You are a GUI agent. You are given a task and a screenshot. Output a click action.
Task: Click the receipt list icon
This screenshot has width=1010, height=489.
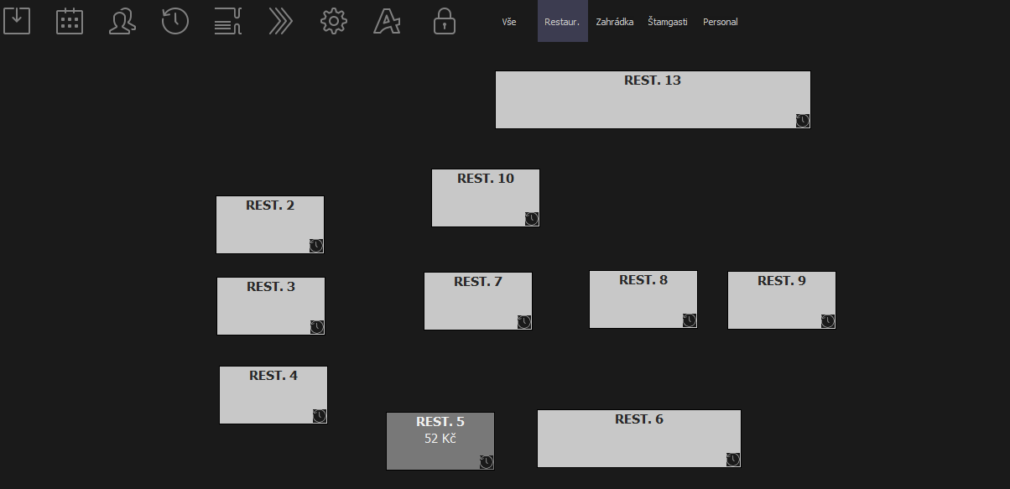click(228, 21)
